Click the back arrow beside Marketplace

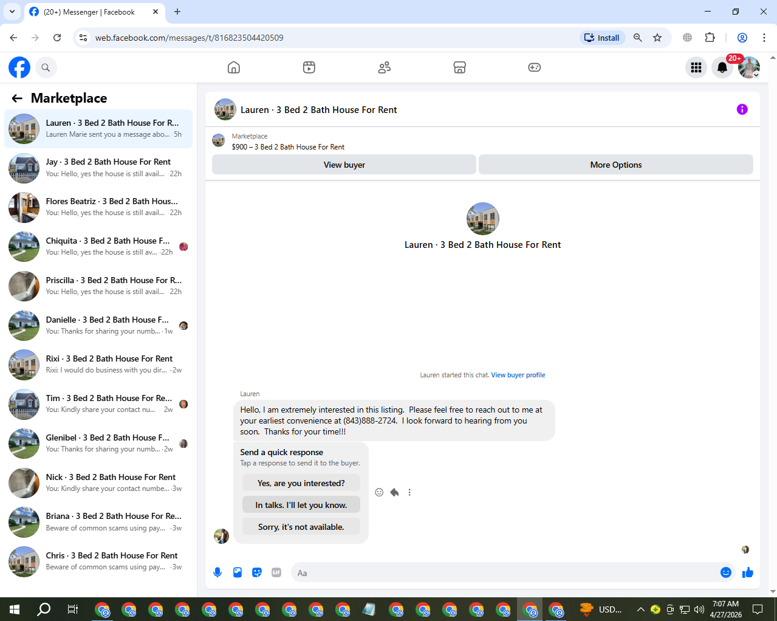point(17,98)
